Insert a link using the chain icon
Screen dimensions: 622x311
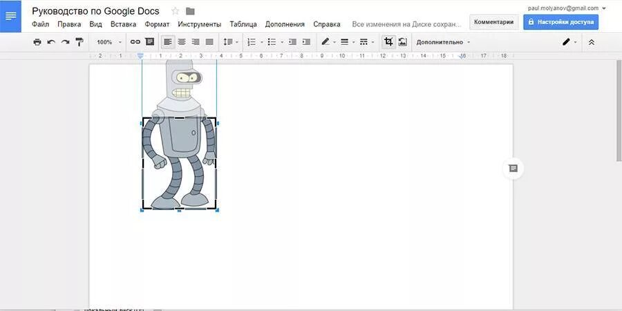135,42
